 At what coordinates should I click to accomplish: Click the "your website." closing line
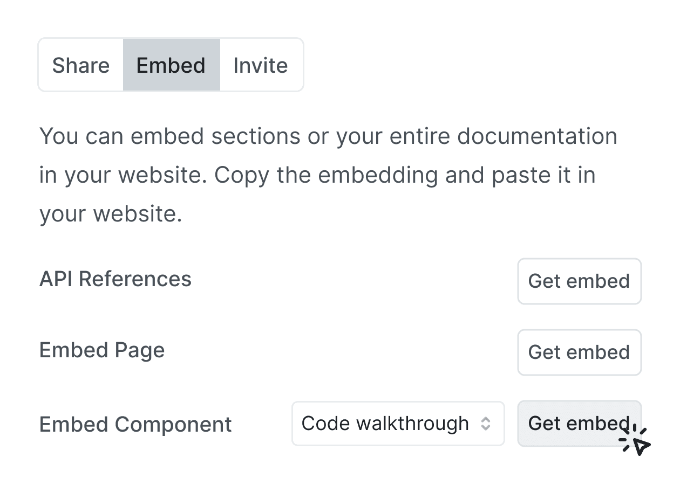[111, 214]
